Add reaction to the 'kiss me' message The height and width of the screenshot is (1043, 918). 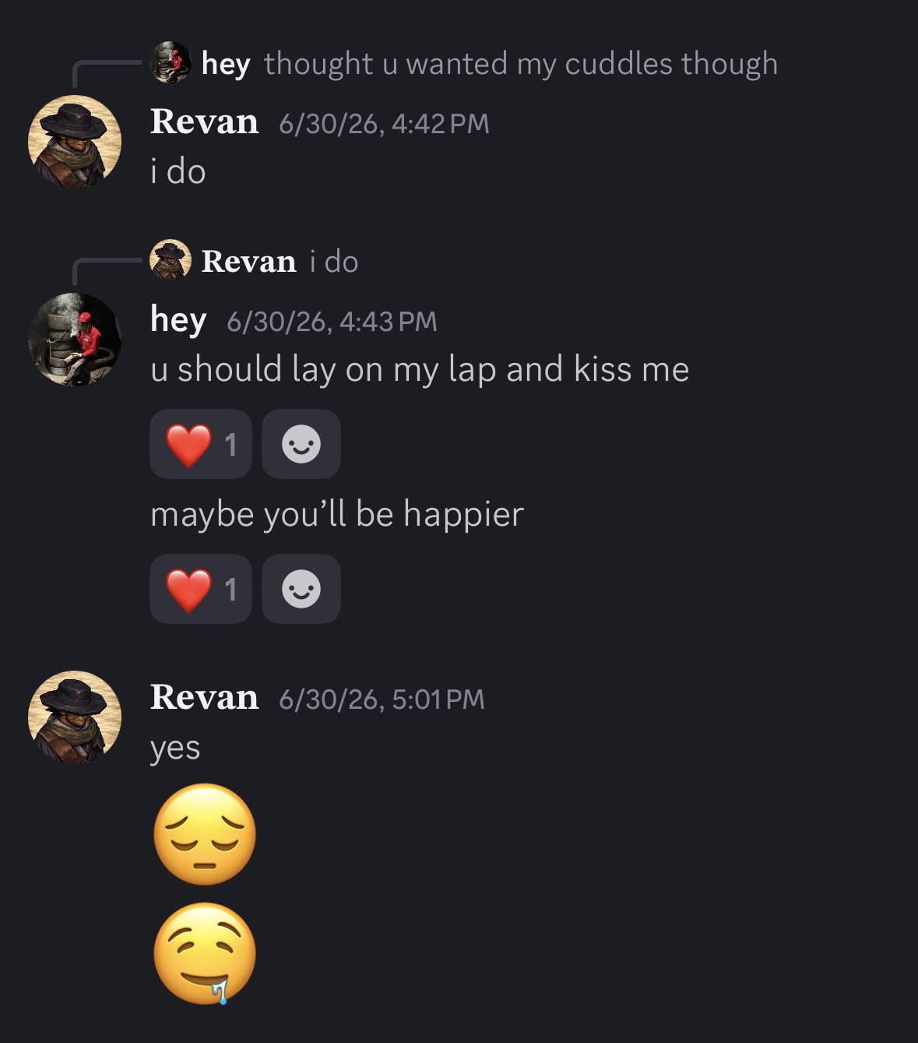pyautogui.click(x=301, y=444)
